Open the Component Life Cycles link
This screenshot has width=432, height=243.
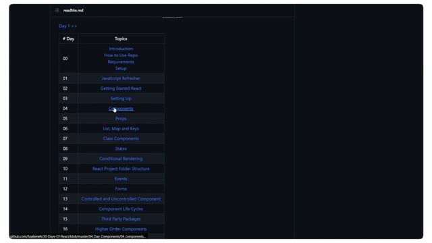pos(121,209)
